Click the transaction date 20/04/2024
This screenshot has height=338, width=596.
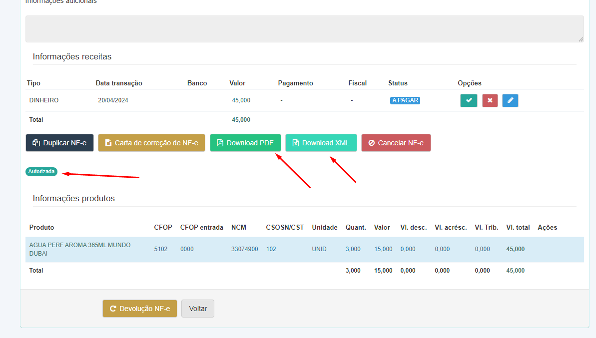click(113, 100)
